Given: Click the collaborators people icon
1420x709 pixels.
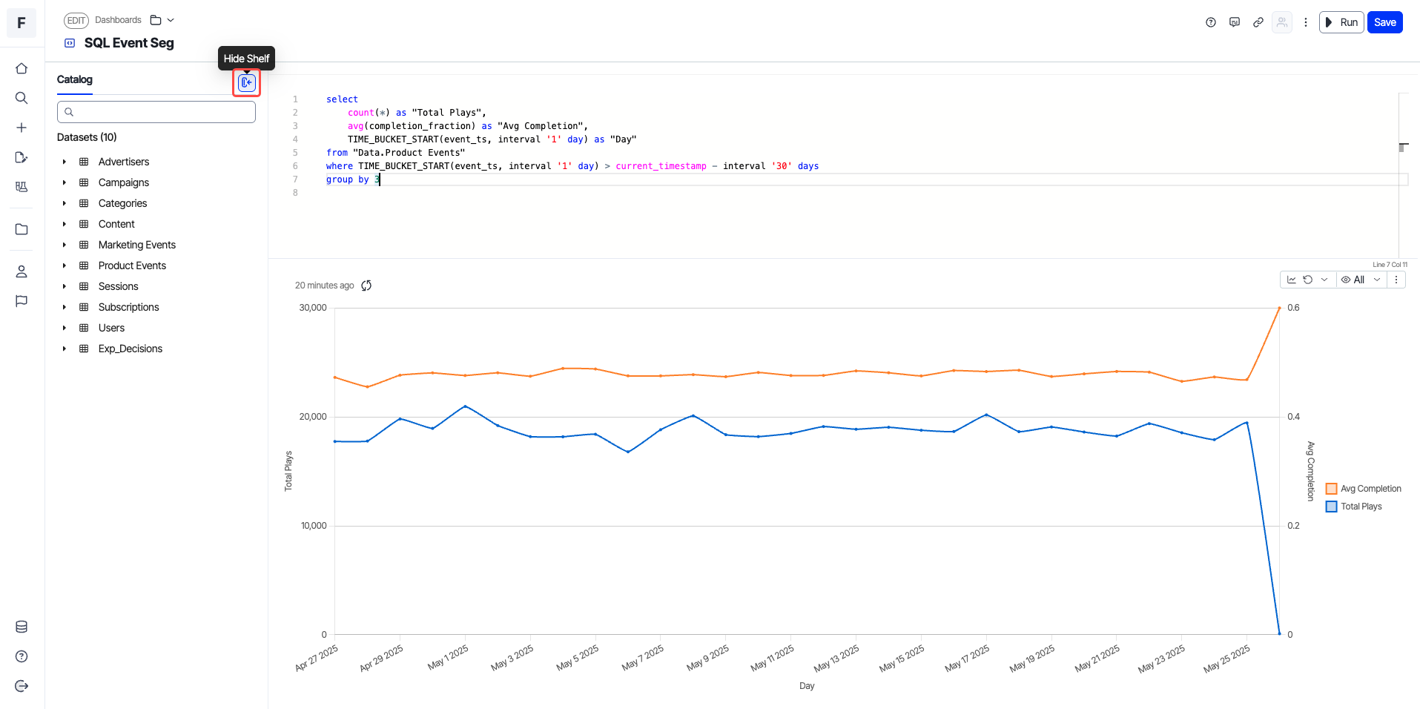Looking at the screenshot, I should (1282, 22).
